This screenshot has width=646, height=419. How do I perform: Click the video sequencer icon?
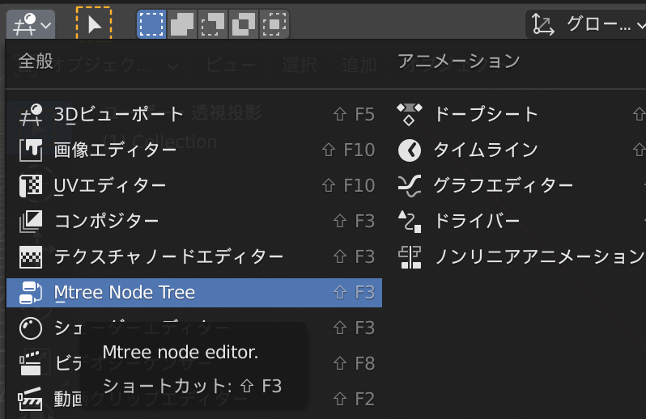pos(31,363)
